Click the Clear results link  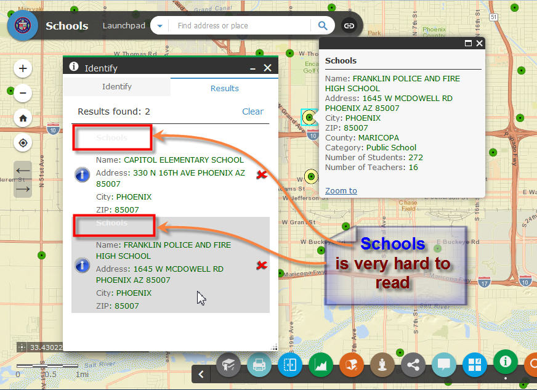[x=252, y=112]
